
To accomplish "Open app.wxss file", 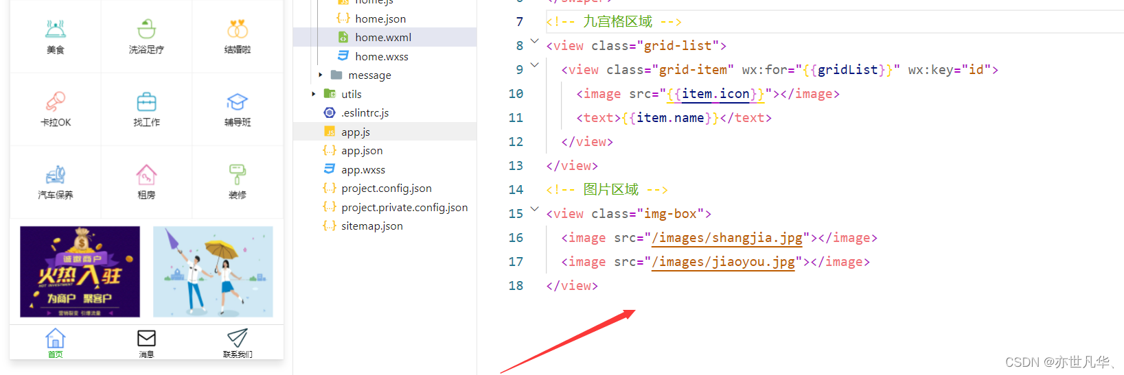I will tap(363, 169).
